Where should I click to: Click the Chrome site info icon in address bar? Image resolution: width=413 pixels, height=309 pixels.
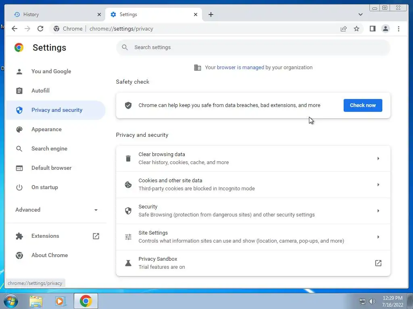click(x=56, y=29)
